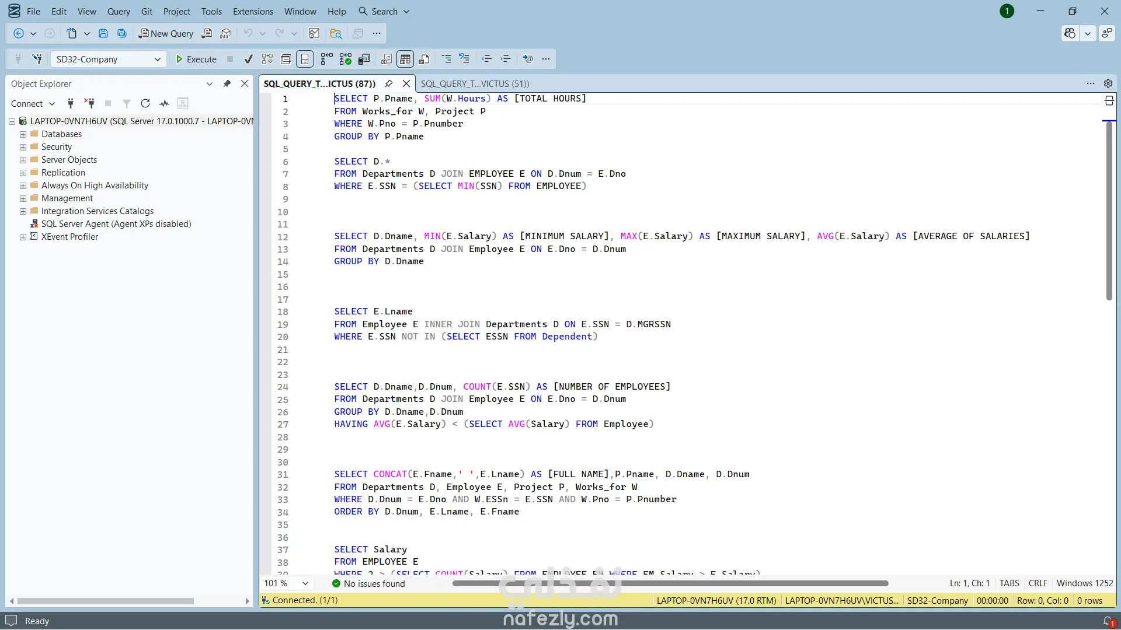Click Specify Values for Template Parameters icon
1121x630 pixels.
coord(528,59)
